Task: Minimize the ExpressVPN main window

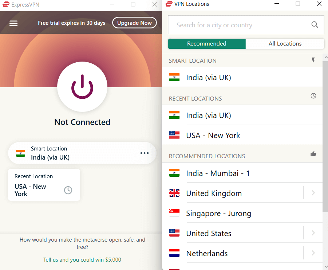Action: (112, 4)
